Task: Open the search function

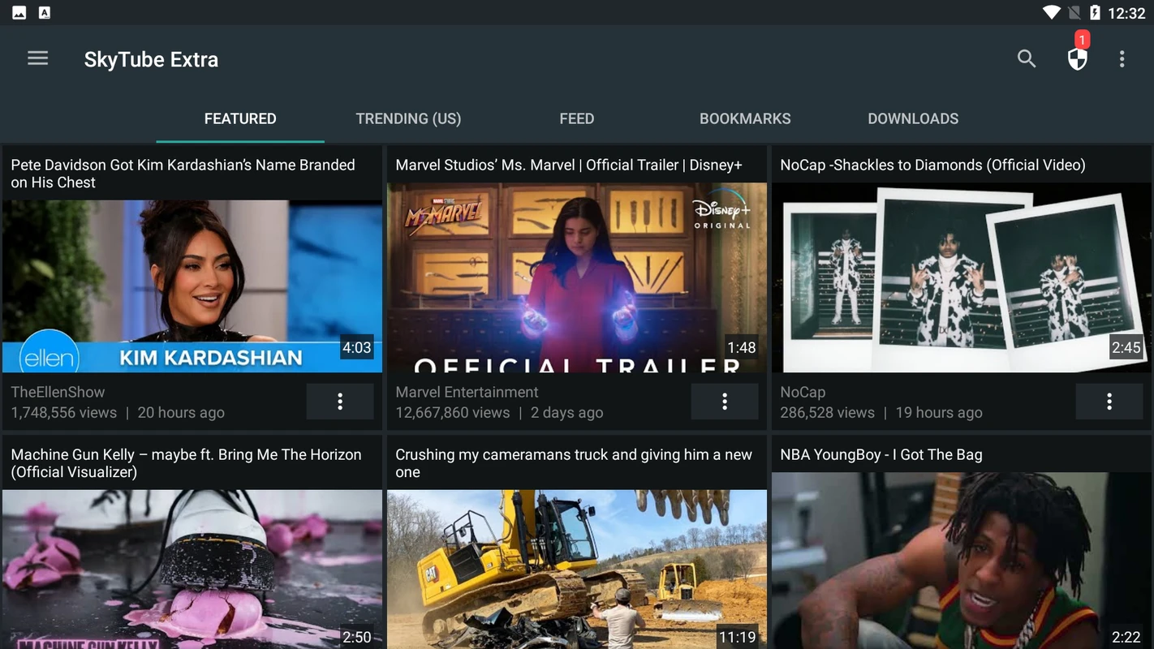Action: 1026,58
